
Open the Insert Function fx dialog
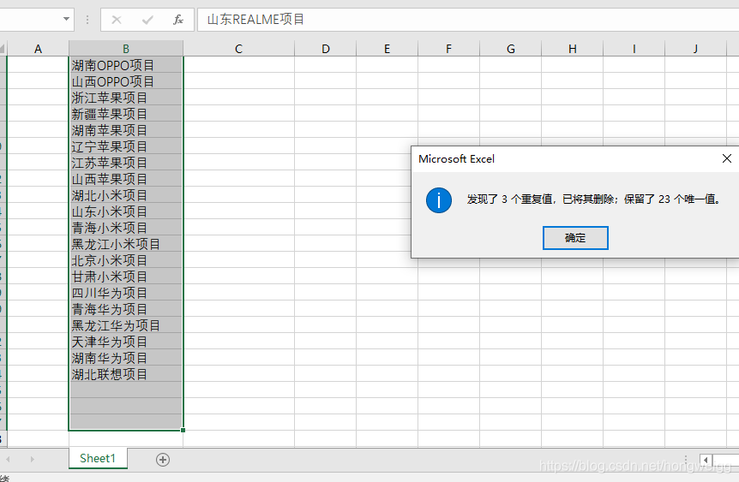point(178,20)
